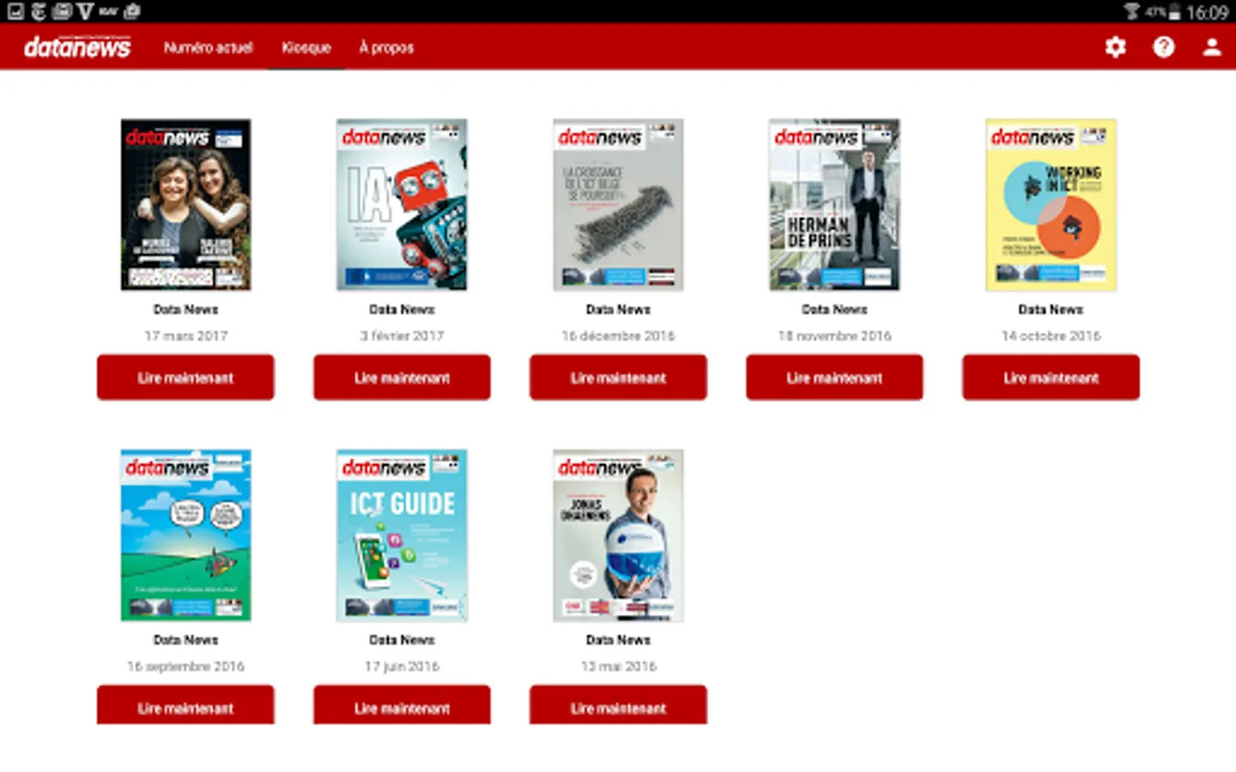Read the 16 décembre 2016 issue now

pos(618,377)
